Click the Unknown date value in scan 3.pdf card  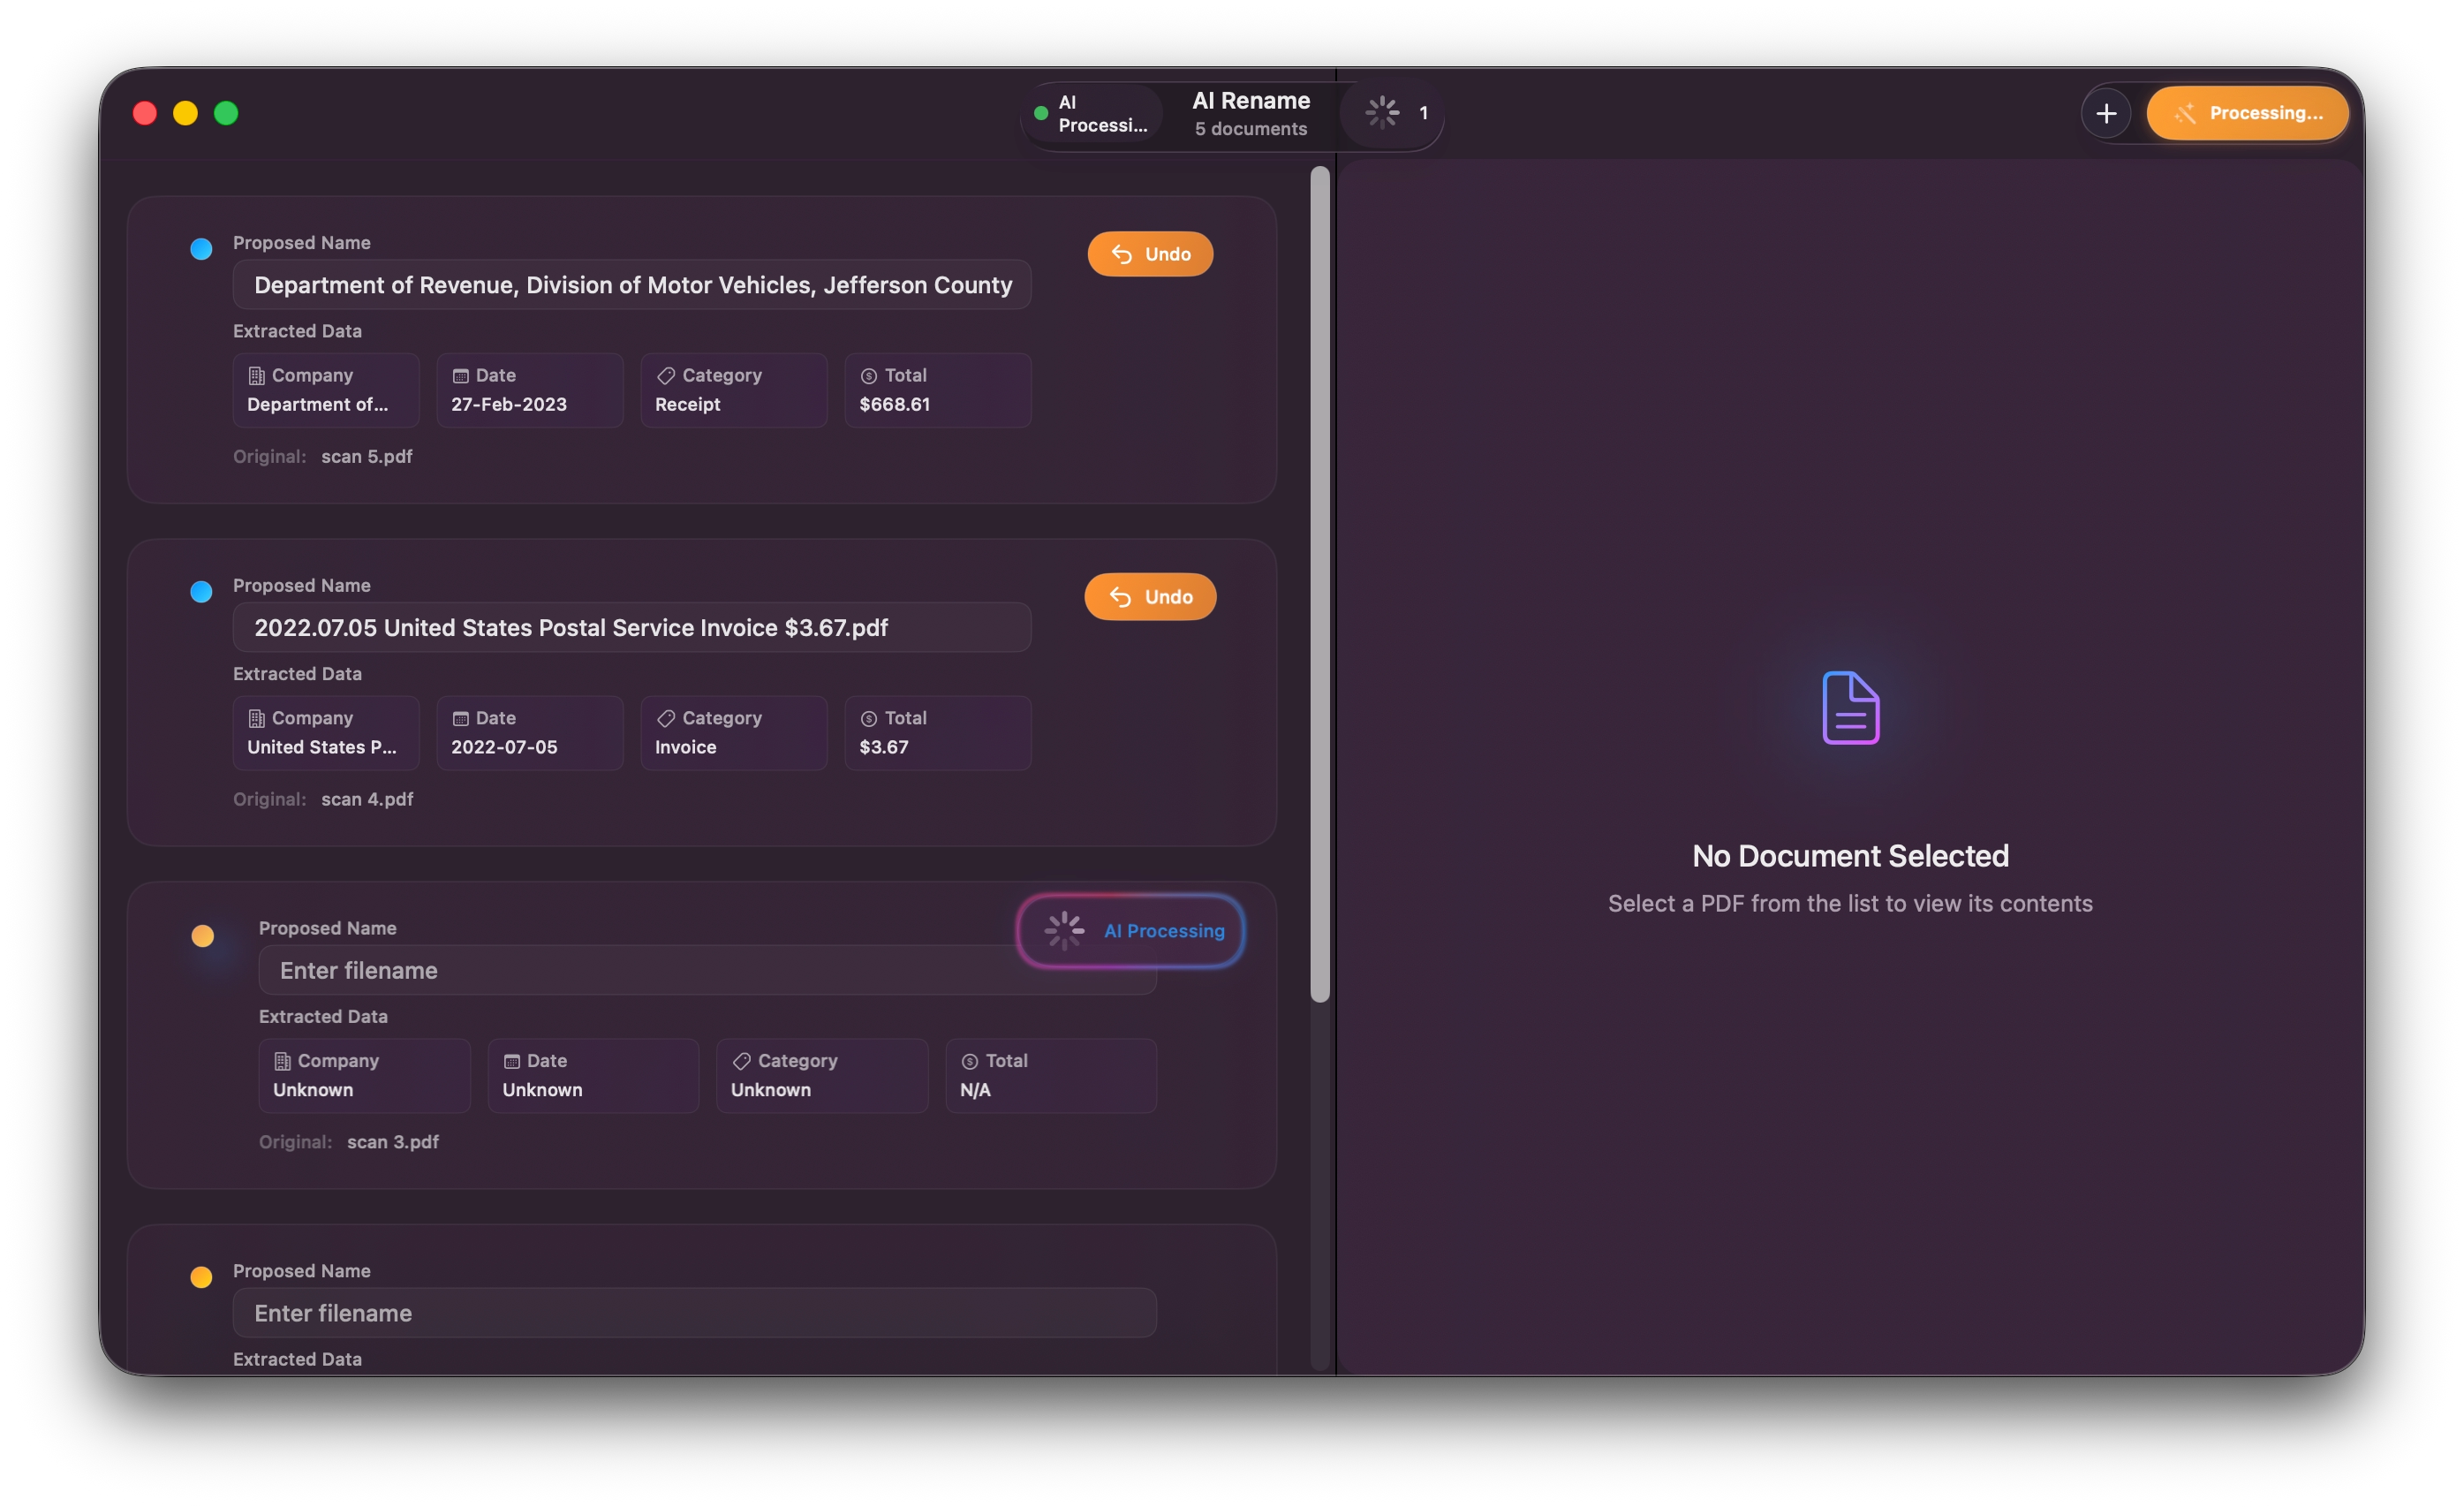coord(542,1091)
